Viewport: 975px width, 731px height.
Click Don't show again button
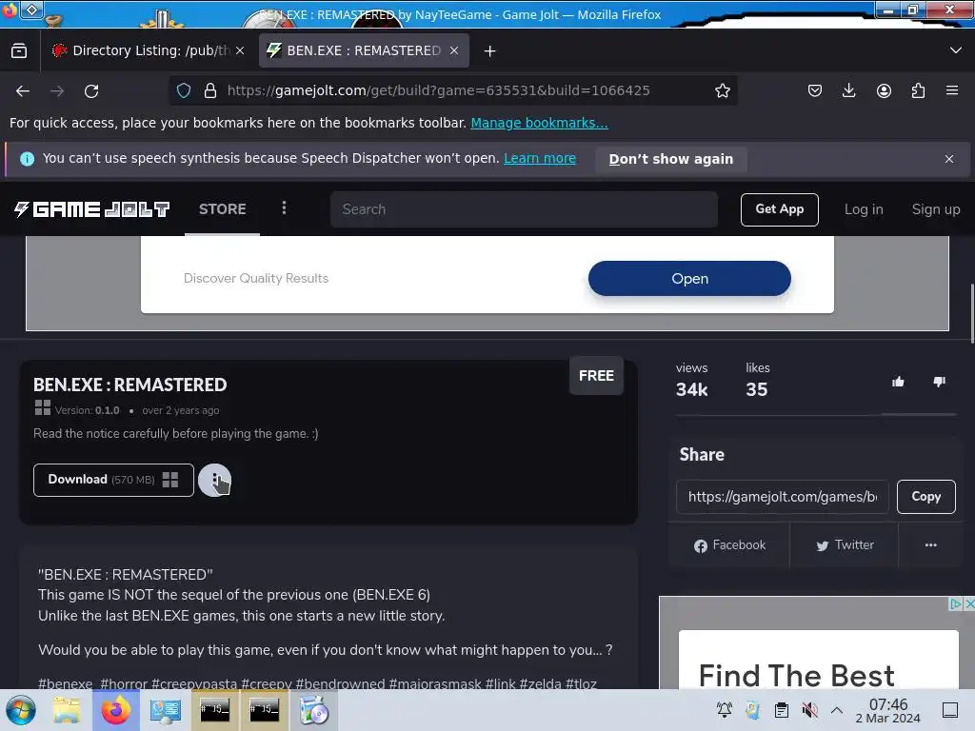point(671,159)
